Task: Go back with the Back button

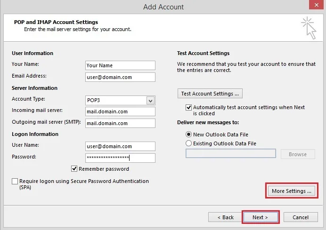Action: 225,217
